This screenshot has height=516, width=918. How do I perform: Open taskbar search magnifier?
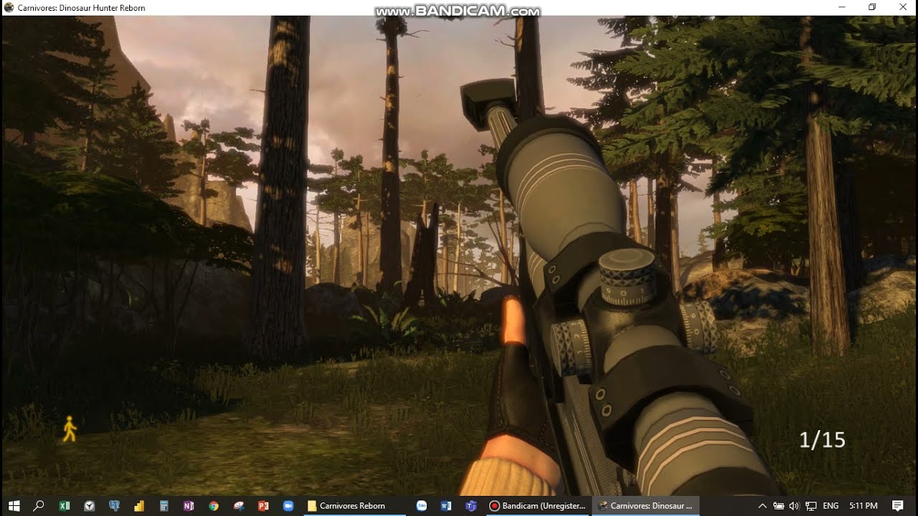pyautogui.click(x=39, y=505)
